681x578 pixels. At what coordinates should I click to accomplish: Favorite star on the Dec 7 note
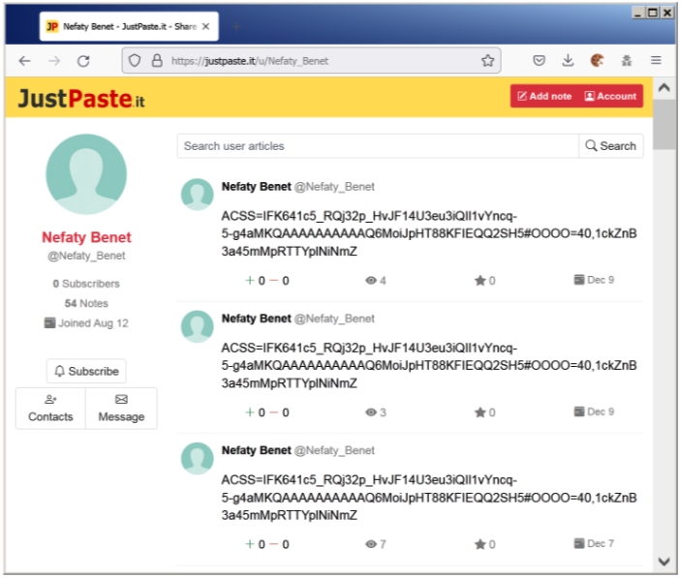(x=480, y=544)
